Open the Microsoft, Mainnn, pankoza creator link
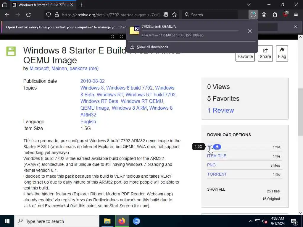 pos(64,69)
